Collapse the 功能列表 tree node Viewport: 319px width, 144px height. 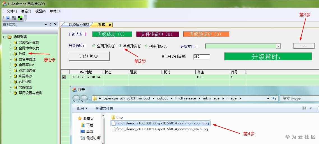pos(4,37)
